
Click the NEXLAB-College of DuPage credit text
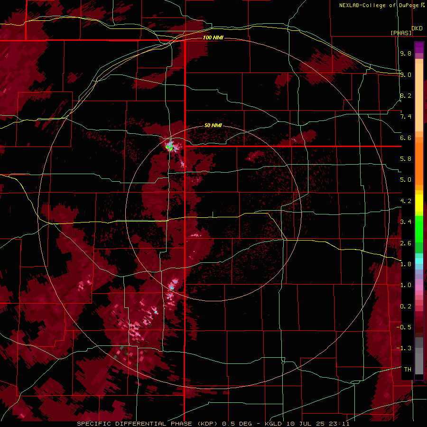coord(379,5)
